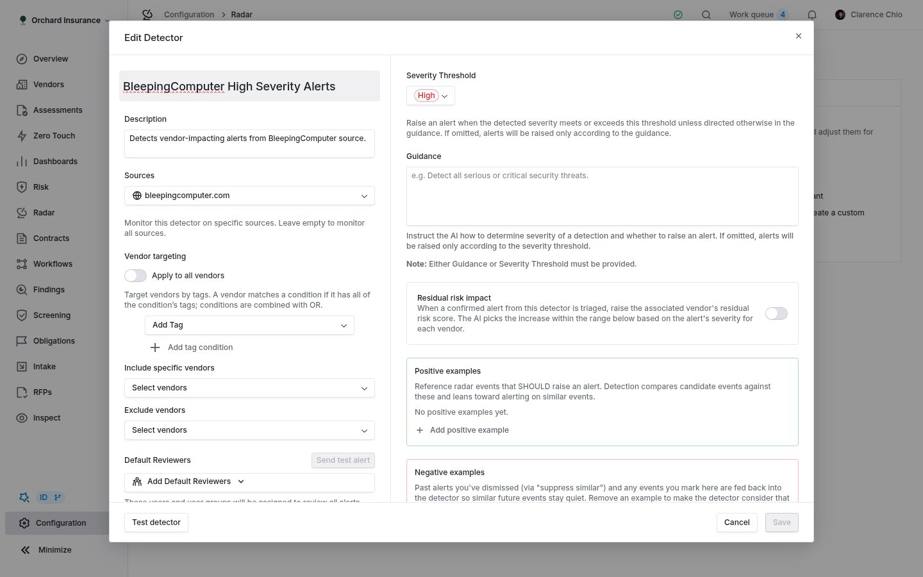
Task: Click the green status check icon
Action: (678, 15)
